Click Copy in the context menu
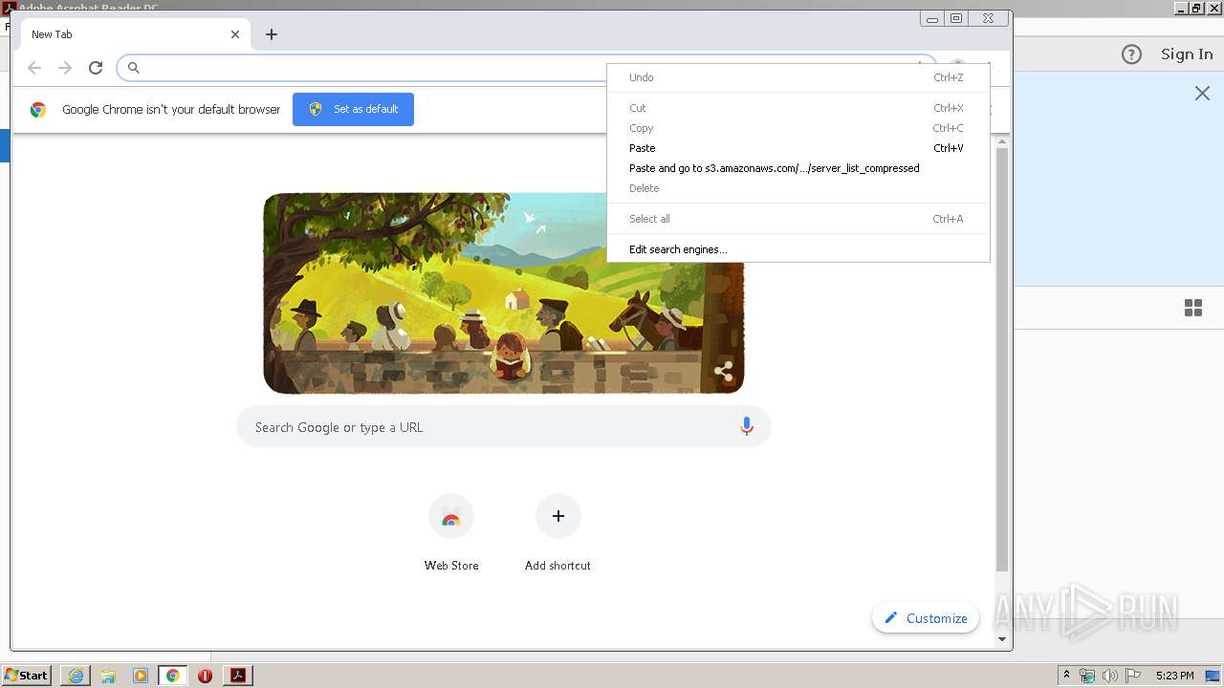Image resolution: width=1224 pixels, height=688 pixels. pyautogui.click(x=798, y=128)
